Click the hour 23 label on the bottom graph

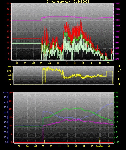click(108, 146)
